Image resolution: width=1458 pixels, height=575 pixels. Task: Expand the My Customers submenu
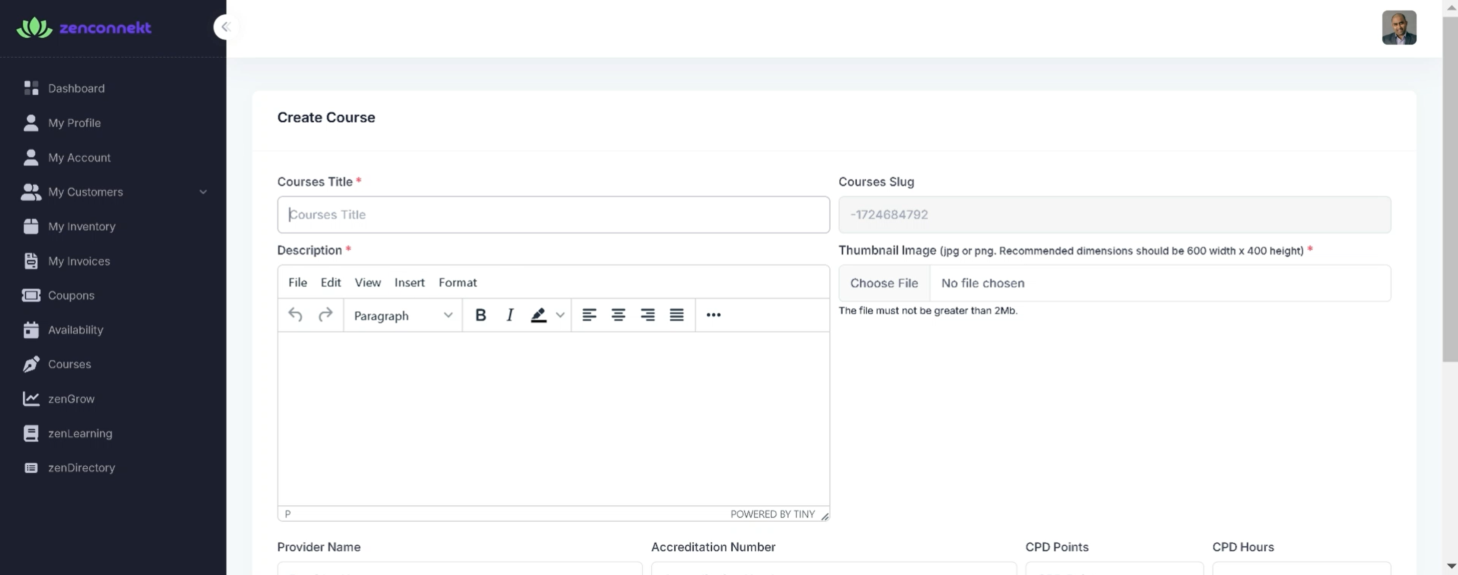(x=203, y=192)
